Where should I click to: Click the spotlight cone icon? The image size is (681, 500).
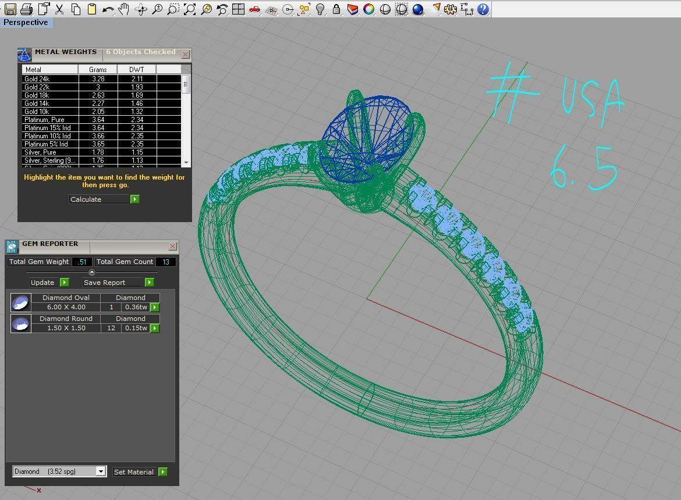tap(435, 9)
